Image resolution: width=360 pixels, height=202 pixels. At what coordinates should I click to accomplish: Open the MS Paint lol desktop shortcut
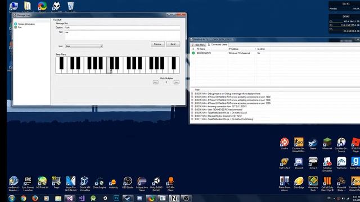click(42, 182)
